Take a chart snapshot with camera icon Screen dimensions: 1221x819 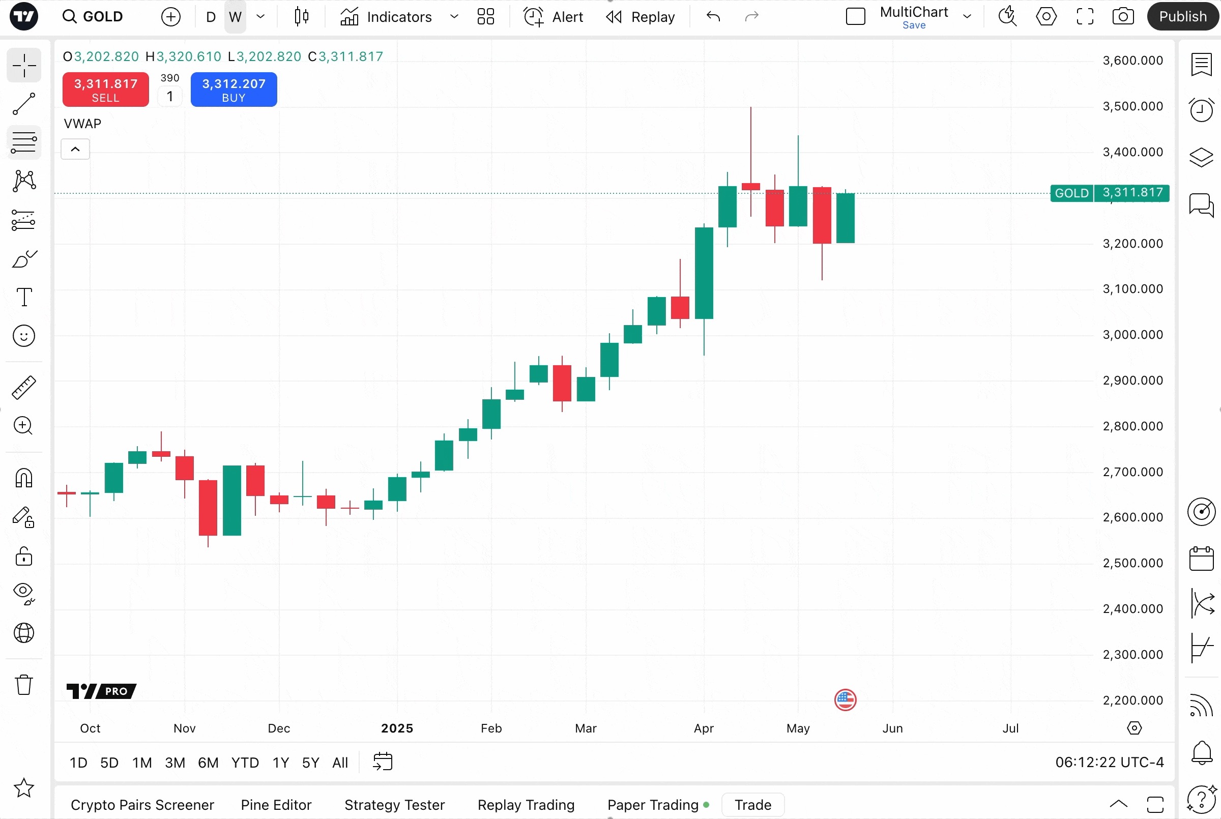coord(1123,17)
